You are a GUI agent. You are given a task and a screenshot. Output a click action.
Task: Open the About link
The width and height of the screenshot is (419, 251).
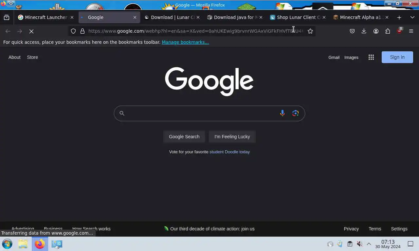point(14,57)
